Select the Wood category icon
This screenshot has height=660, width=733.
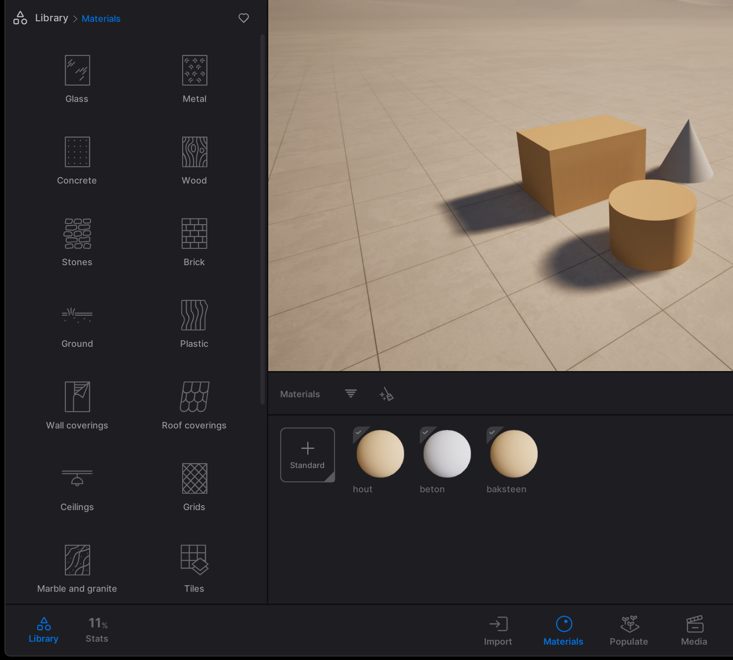pyautogui.click(x=195, y=152)
